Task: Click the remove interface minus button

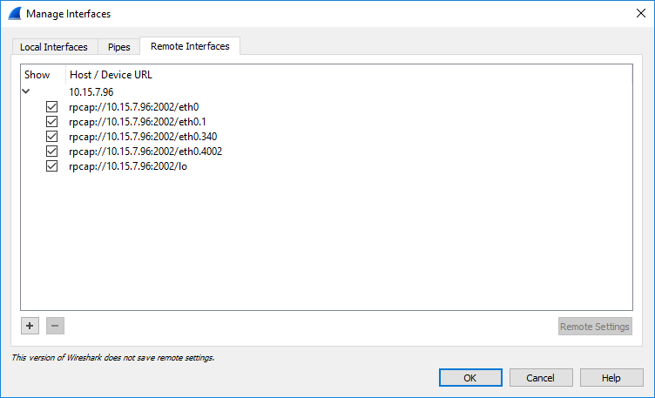Action: pos(55,326)
